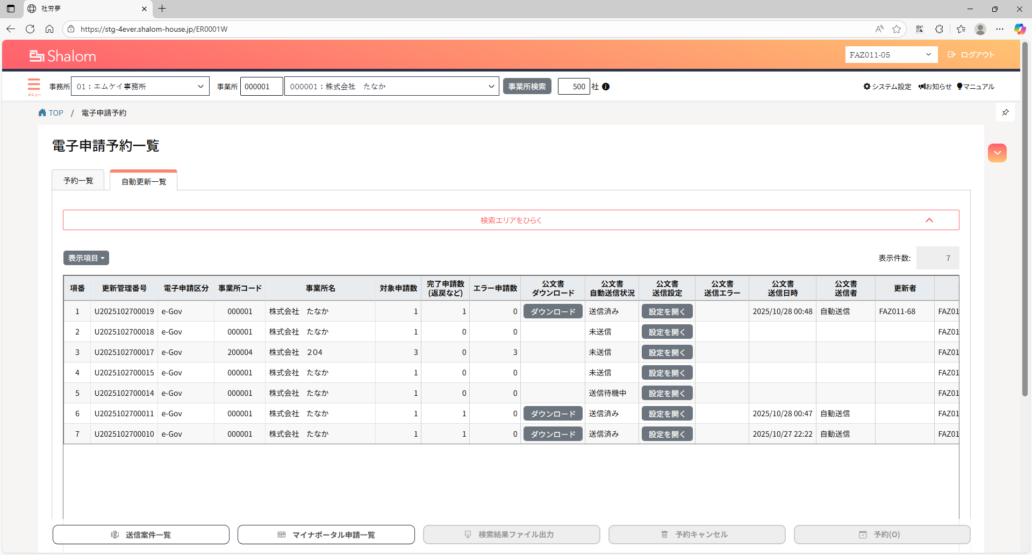Click ダウンロード button in row 1
The width and height of the screenshot is (1032, 555).
pos(553,311)
